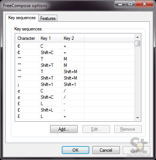The width and height of the screenshot is (156, 160).
Task: Click the Apply button
Action: coord(136,150)
